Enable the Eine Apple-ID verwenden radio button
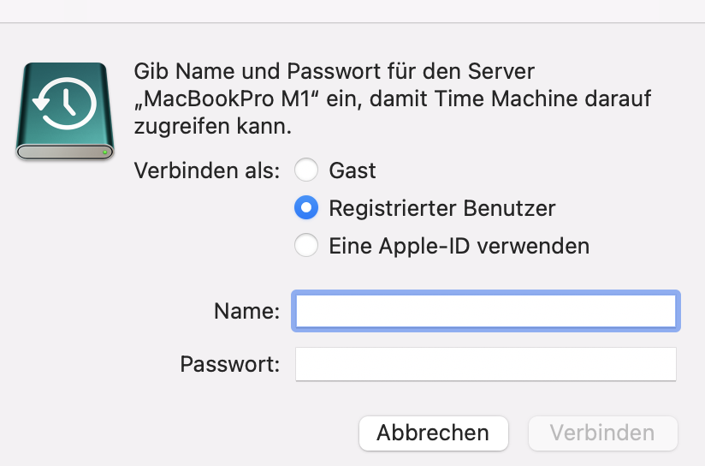Viewport: 705px width, 466px height. [305, 246]
